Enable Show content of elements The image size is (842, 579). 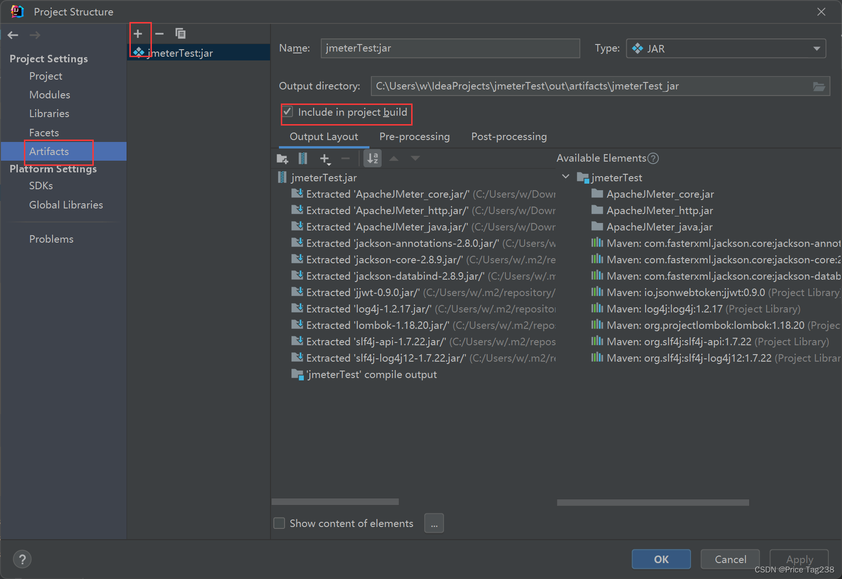point(279,523)
